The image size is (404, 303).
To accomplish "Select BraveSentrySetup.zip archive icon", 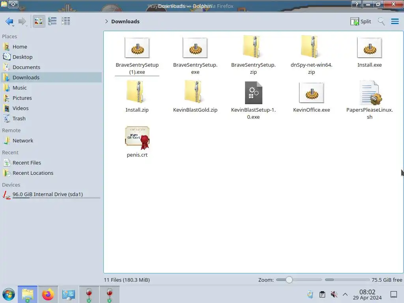I will click(253, 47).
